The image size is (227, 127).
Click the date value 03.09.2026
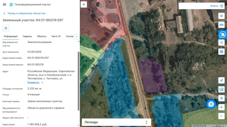34,52
